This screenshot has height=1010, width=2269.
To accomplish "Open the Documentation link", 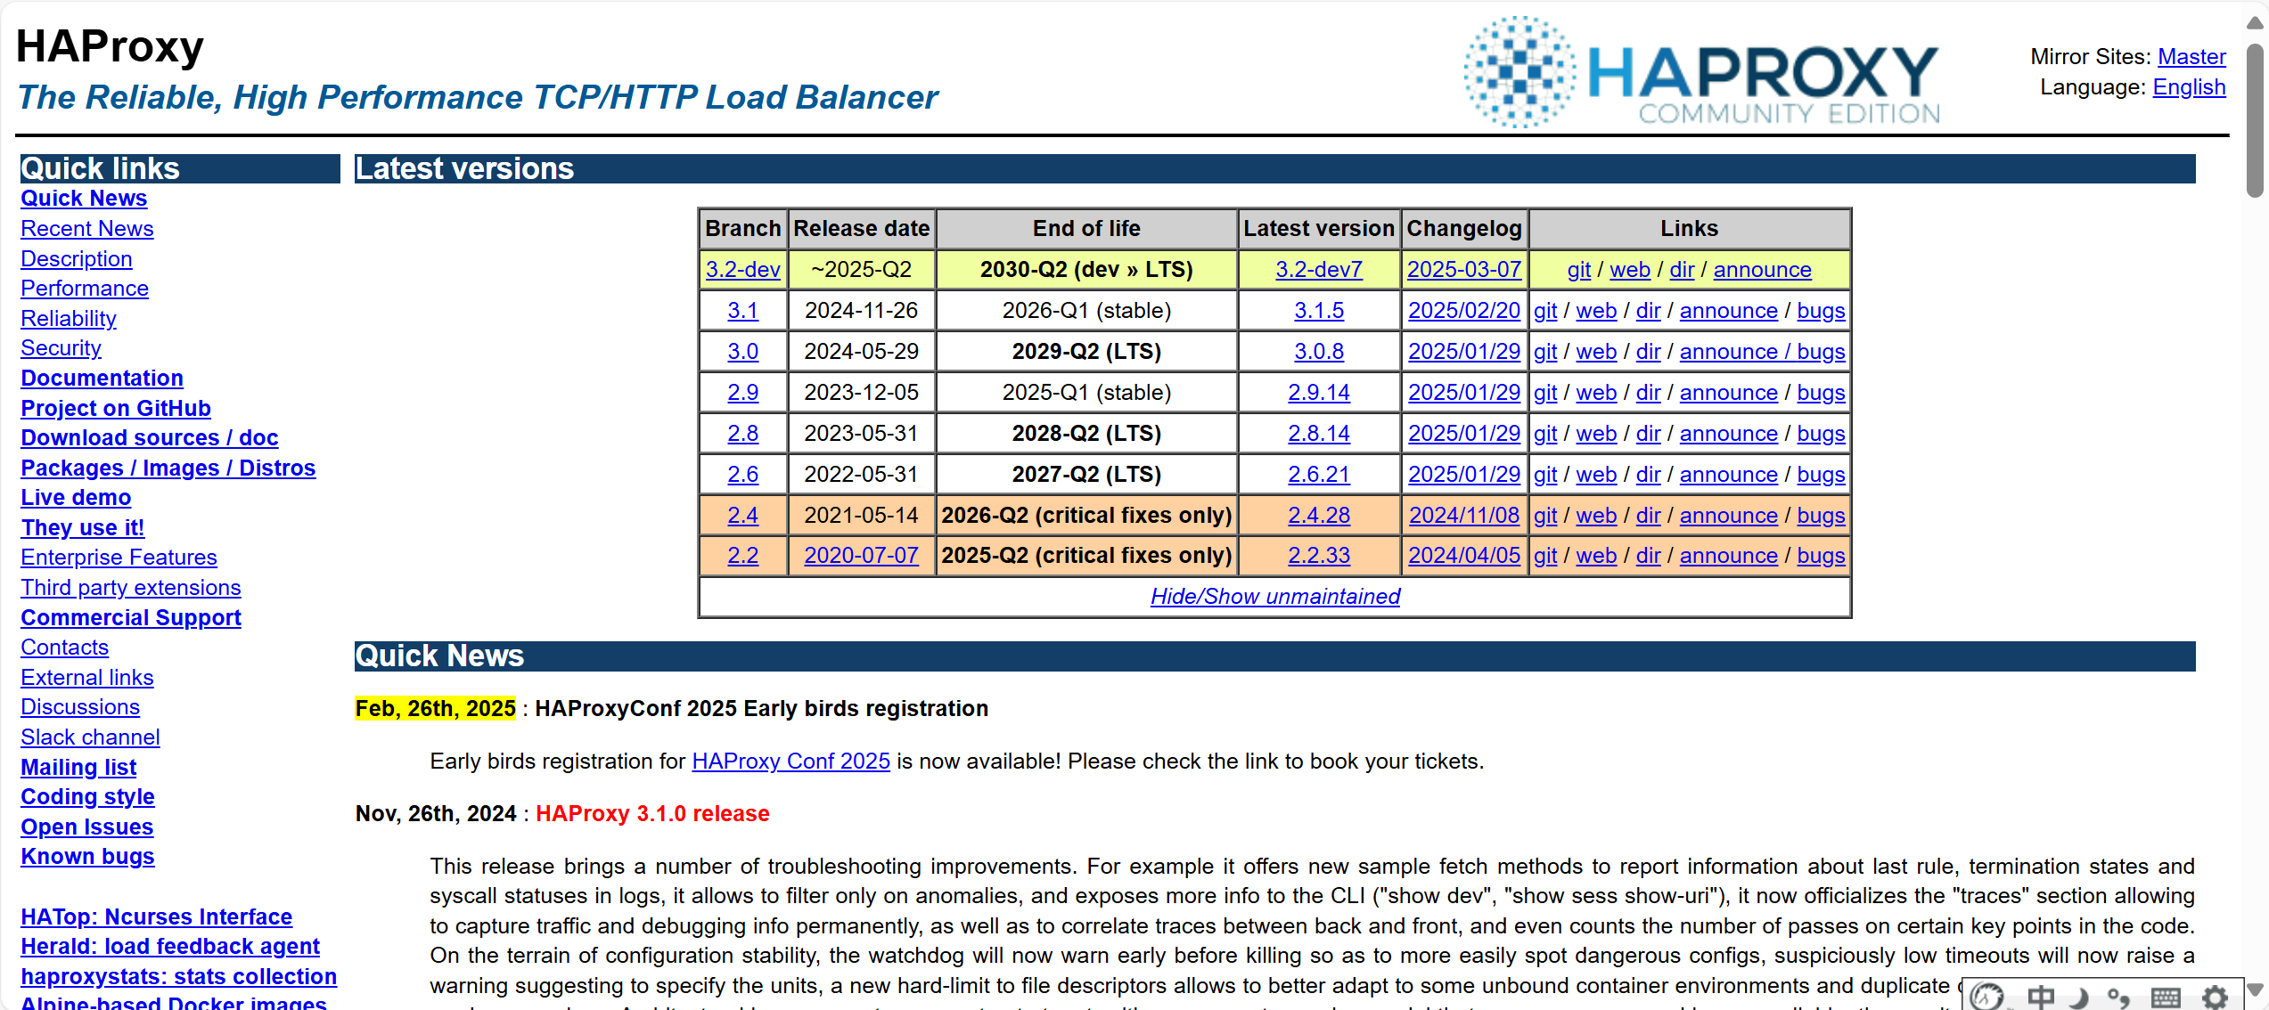I will [102, 379].
